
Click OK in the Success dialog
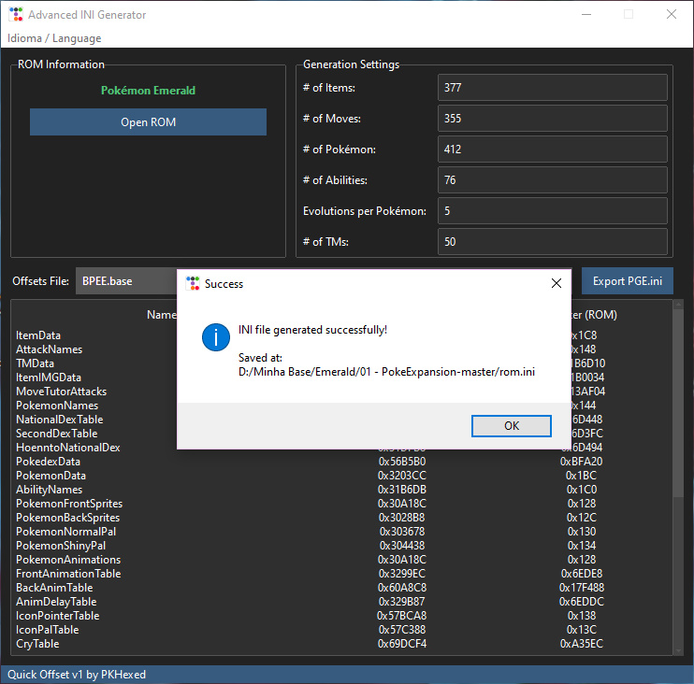511,426
